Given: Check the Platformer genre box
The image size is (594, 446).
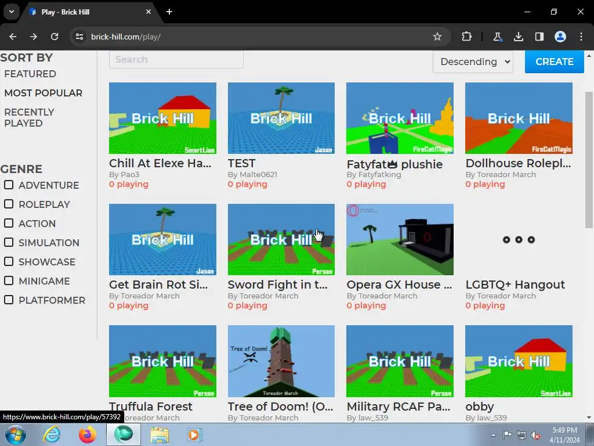Looking at the screenshot, I should (x=9, y=300).
